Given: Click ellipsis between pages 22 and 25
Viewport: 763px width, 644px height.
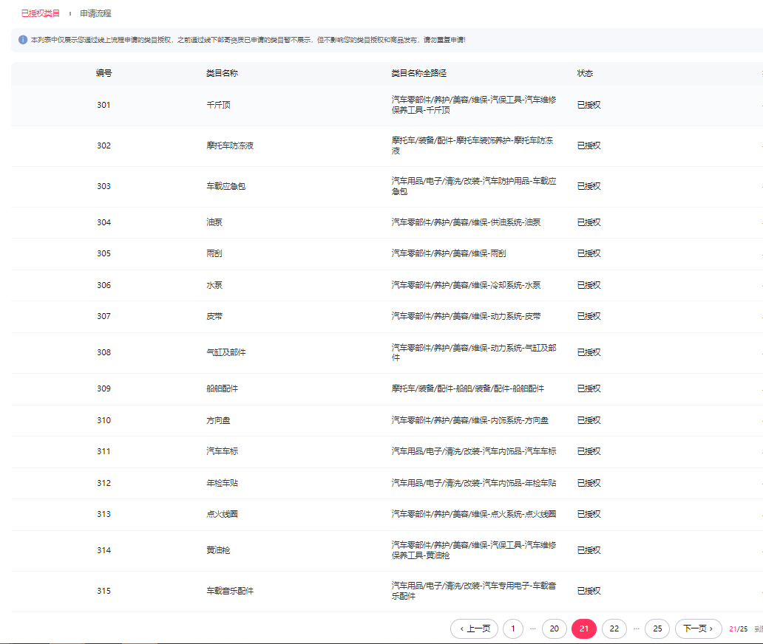Looking at the screenshot, I should (x=636, y=628).
